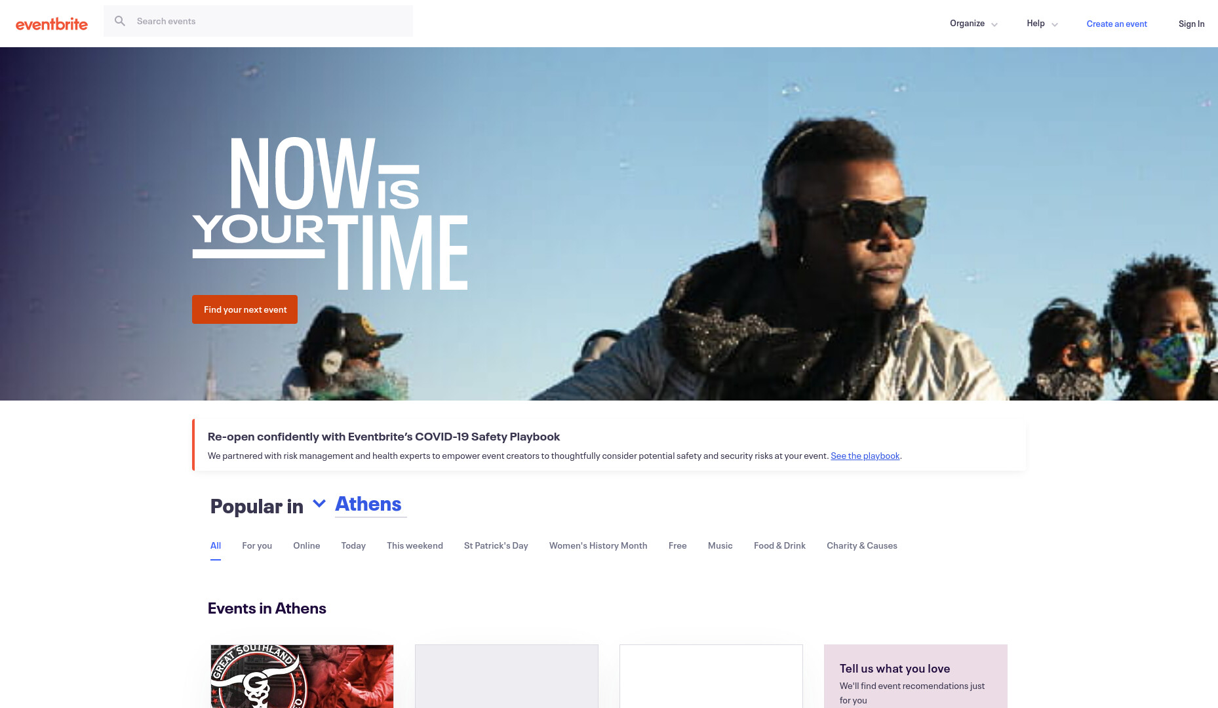Open the This weekend tab
This screenshot has height=708, width=1218.
(x=415, y=545)
